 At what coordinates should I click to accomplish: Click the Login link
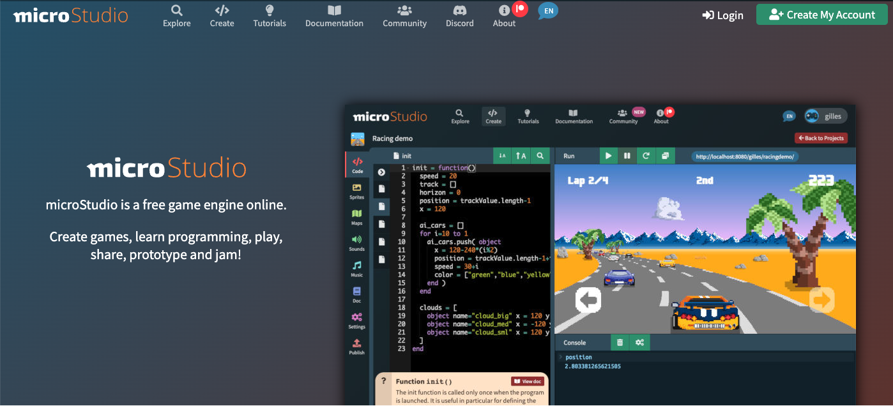[723, 15]
